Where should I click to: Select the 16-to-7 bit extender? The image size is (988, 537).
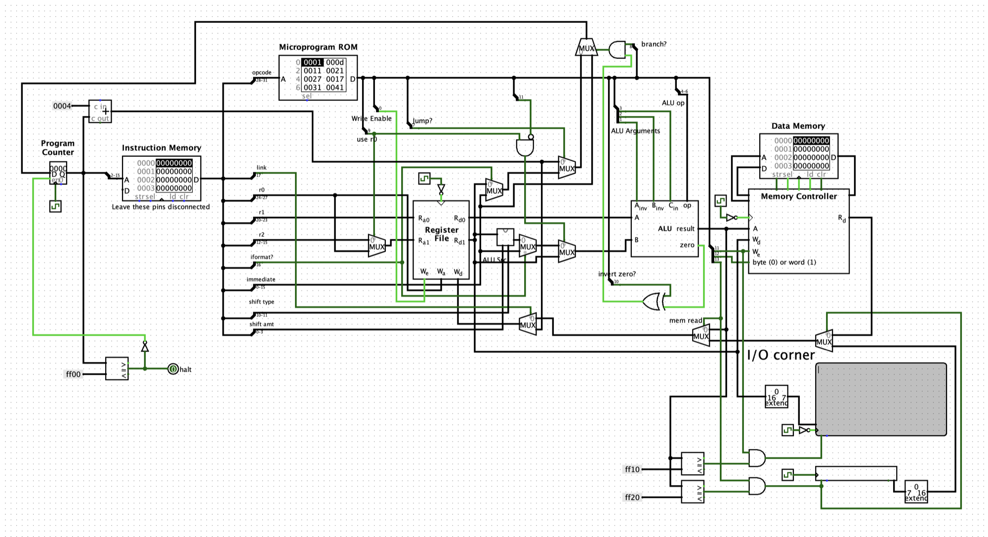(777, 397)
